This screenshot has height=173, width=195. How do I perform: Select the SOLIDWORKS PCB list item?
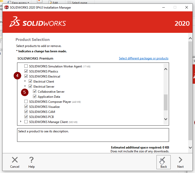click(41, 117)
